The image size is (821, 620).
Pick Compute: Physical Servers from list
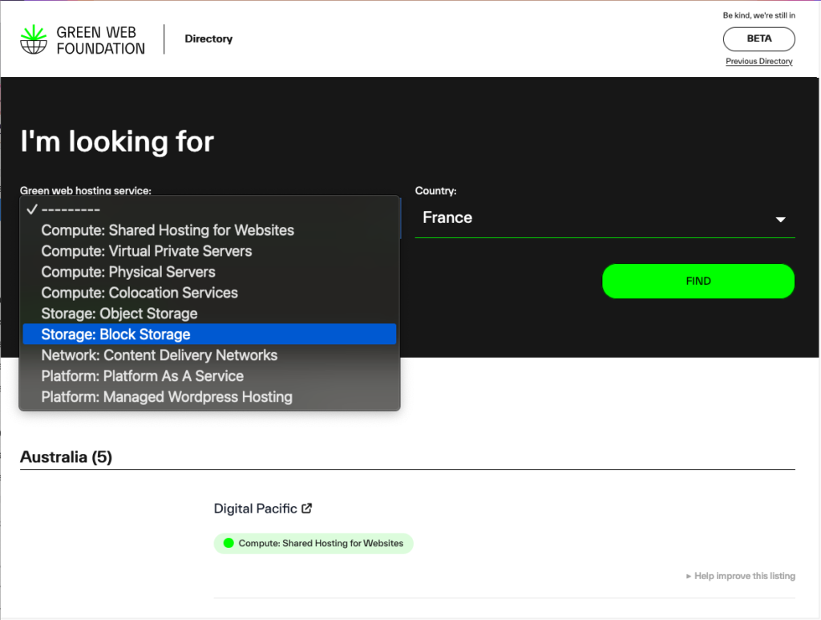point(128,272)
